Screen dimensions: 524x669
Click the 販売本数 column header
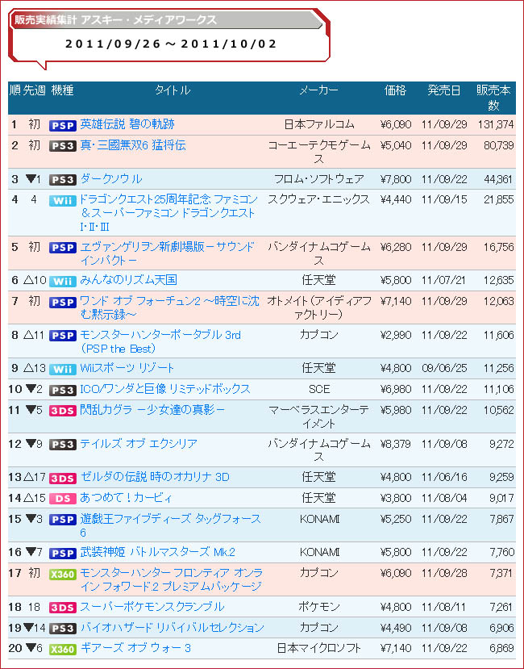point(493,98)
